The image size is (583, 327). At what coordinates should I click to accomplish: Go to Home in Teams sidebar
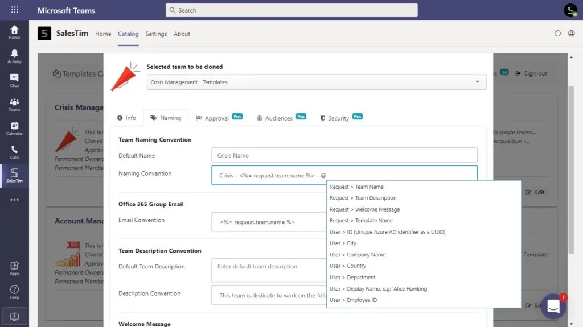click(14, 32)
